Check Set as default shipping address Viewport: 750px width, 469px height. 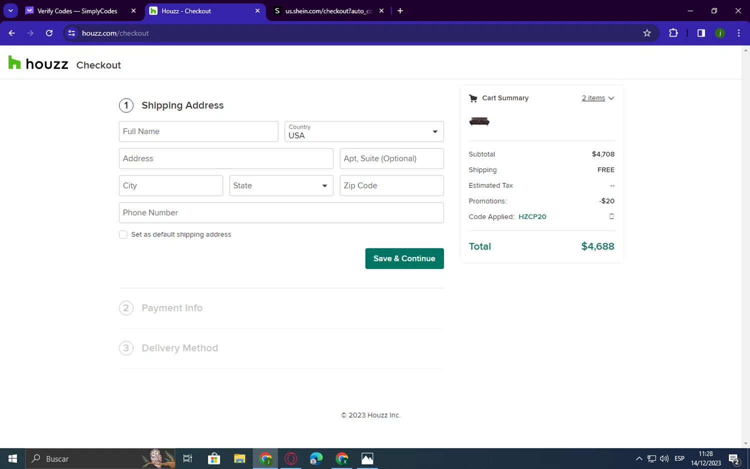point(123,234)
